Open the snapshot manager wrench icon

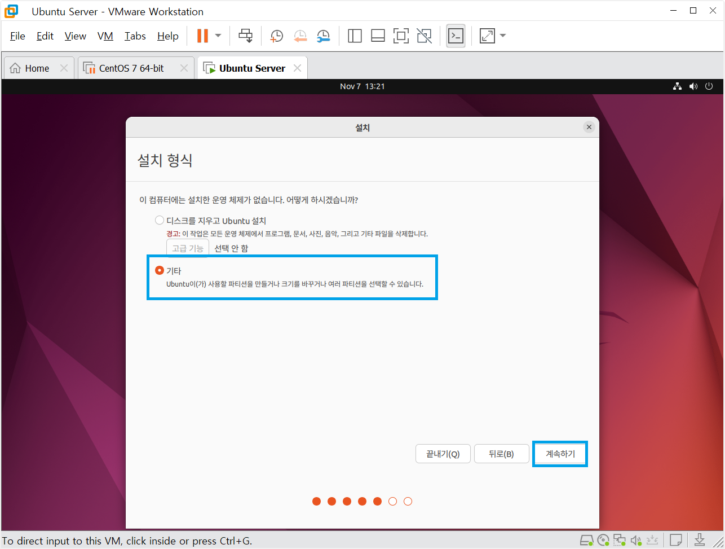tap(323, 36)
